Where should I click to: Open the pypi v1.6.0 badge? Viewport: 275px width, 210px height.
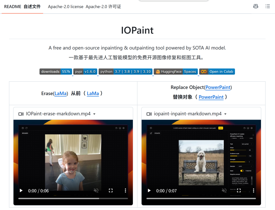tap(85, 72)
